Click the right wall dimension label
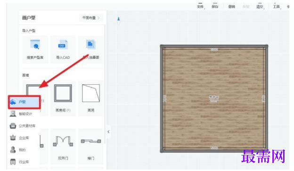 tap(263, 98)
